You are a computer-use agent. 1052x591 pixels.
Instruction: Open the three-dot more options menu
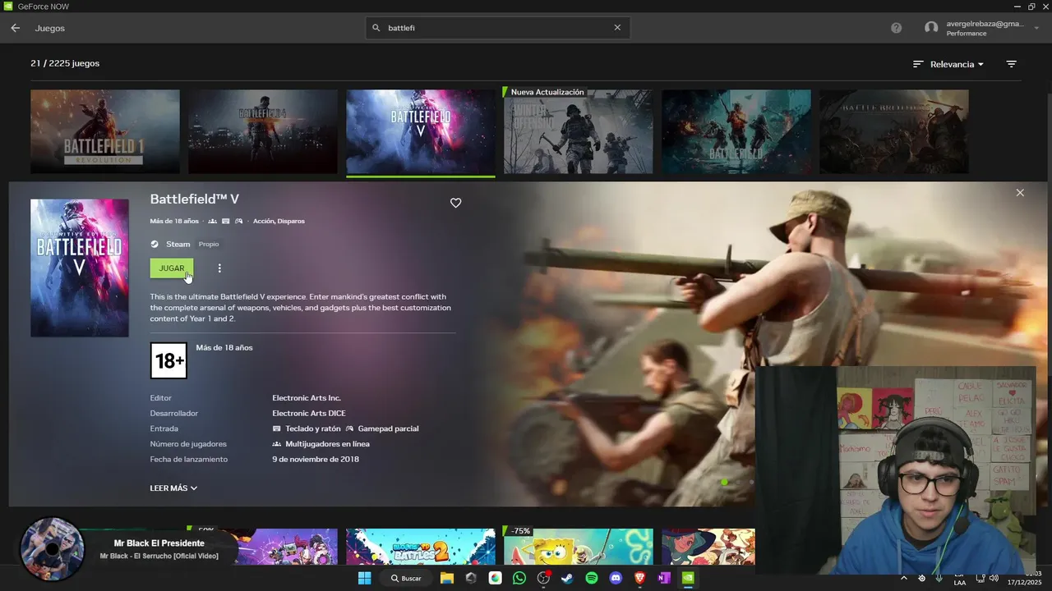coord(219,268)
